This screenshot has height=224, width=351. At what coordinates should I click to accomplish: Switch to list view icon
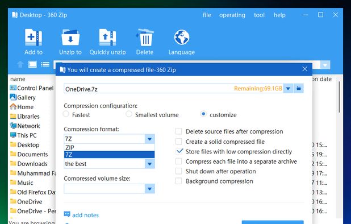[x=45, y=64]
